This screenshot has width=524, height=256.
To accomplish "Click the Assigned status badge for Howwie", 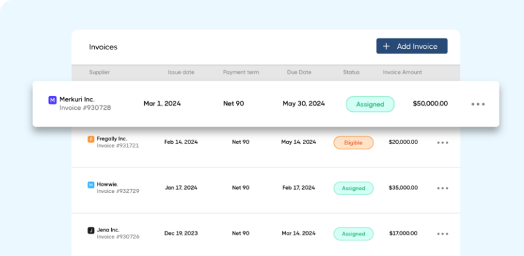I will click(x=354, y=188).
